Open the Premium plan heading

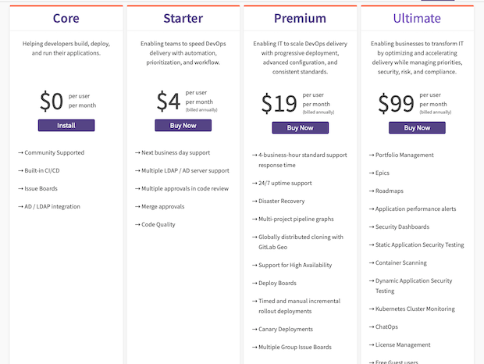(300, 18)
